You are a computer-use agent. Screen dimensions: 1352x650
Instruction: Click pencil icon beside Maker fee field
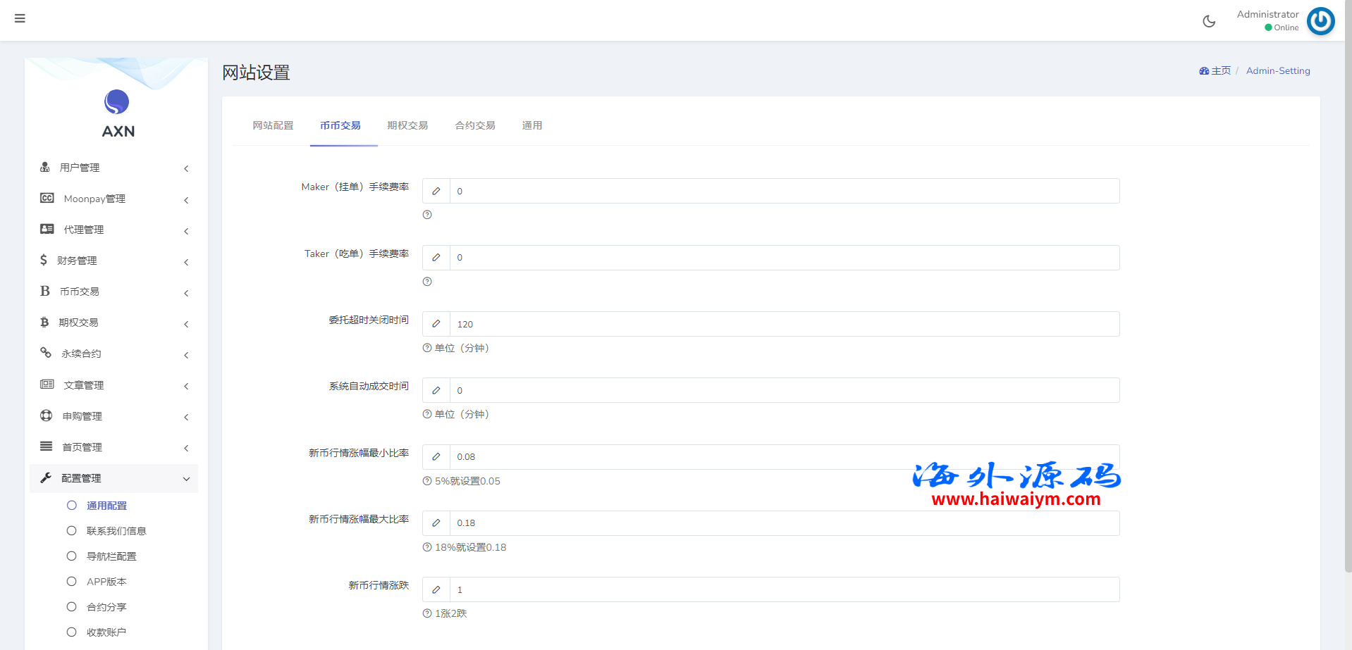pos(436,192)
